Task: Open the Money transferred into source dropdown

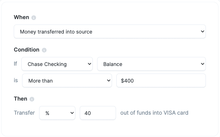Action: click(x=110, y=31)
